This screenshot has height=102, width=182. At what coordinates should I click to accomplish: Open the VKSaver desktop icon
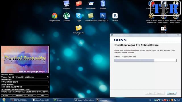point(115,17)
